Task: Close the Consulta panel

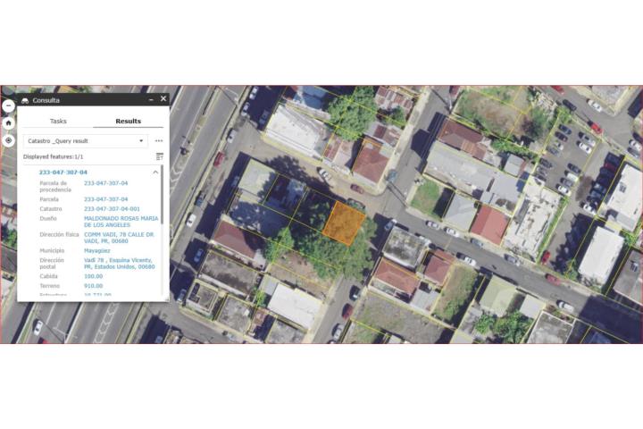Action: (x=163, y=99)
